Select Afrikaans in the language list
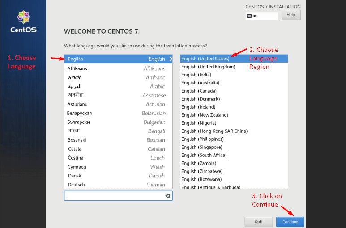The image size is (346, 228). 118,68
